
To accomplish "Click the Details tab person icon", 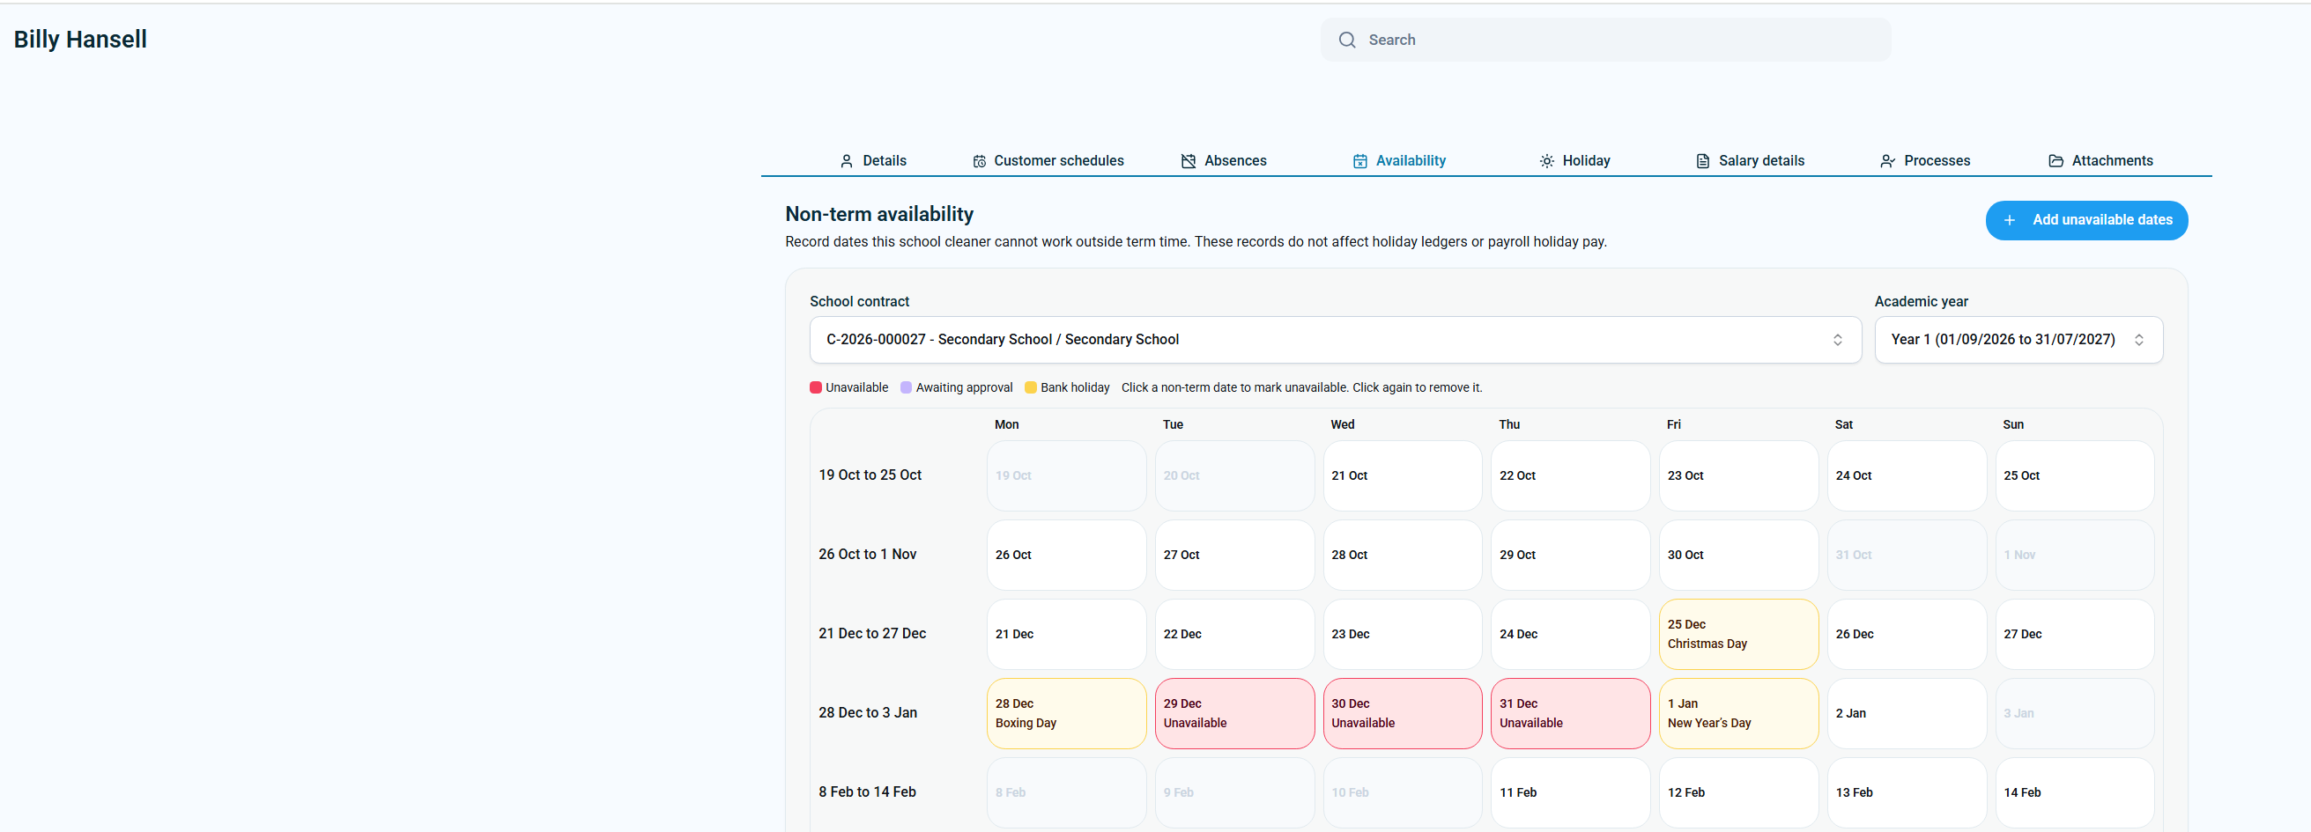I will 846,161.
